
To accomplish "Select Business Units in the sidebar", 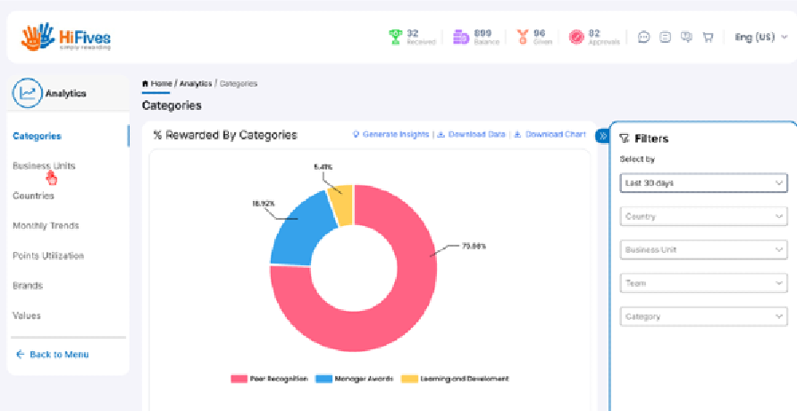I will click(44, 166).
